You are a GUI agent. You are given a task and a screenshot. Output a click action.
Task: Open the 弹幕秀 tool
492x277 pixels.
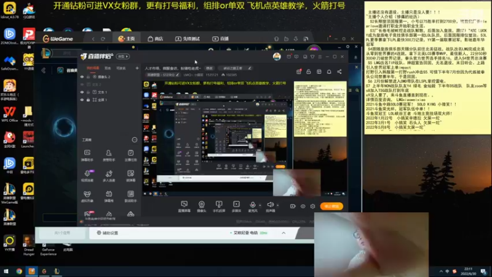(109, 196)
